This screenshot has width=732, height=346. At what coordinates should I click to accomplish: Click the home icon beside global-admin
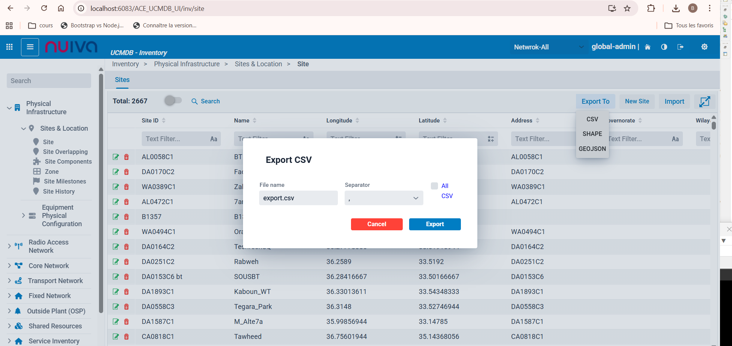click(648, 47)
